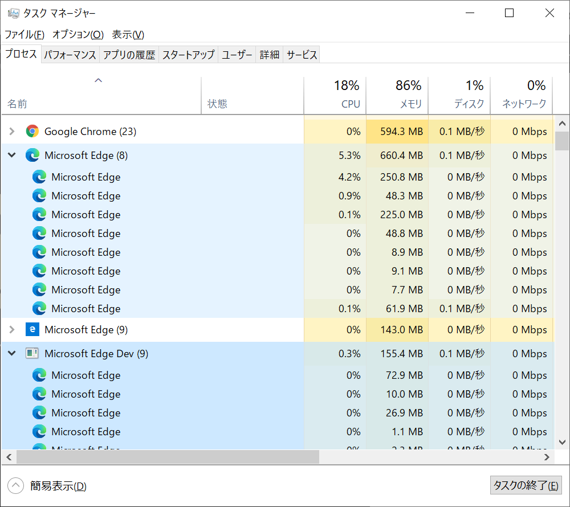The image size is (570, 507).
Task: Click Edge icon in 10.0 MB row
Action: (39, 394)
